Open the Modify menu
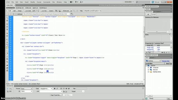Viewport: 178px width, 100px height. point(33,2)
